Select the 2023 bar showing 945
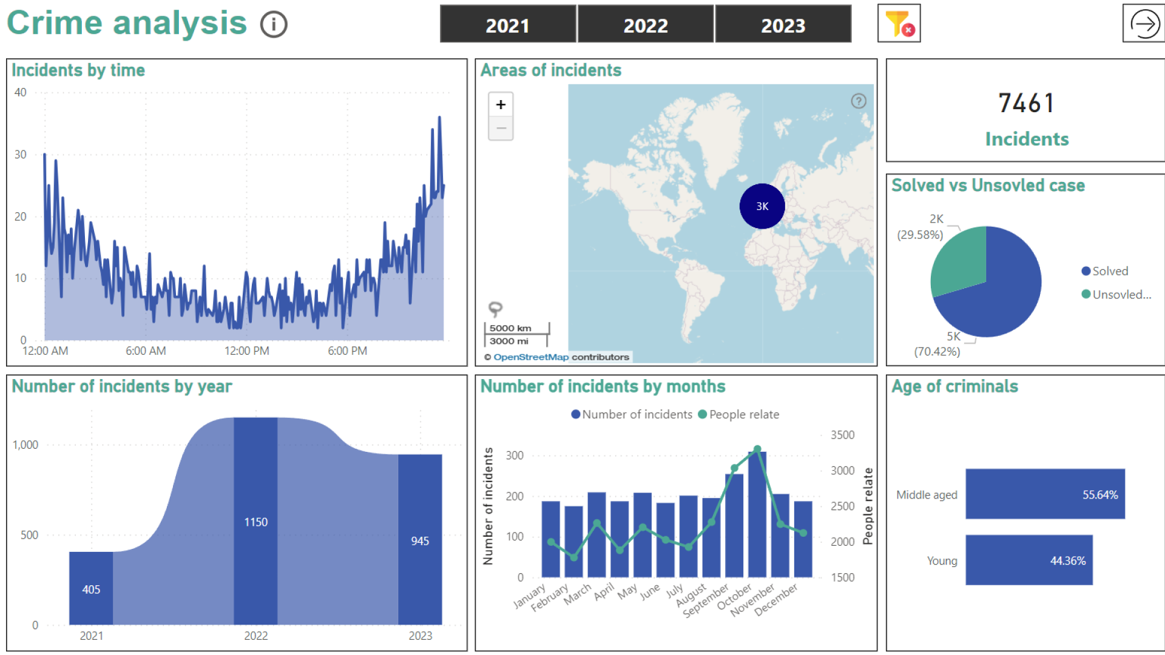The height and width of the screenshot is (655, 1165). click(x=420, y=539)
